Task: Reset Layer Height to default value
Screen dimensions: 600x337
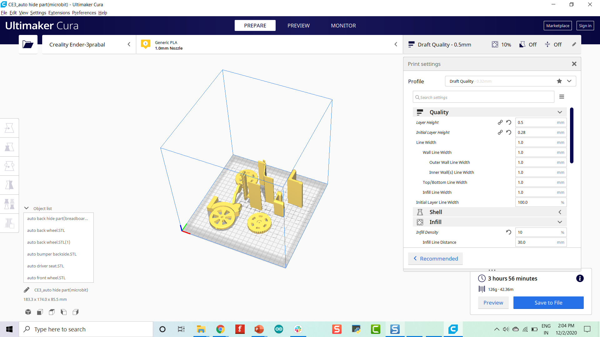Action: [509, 122]
